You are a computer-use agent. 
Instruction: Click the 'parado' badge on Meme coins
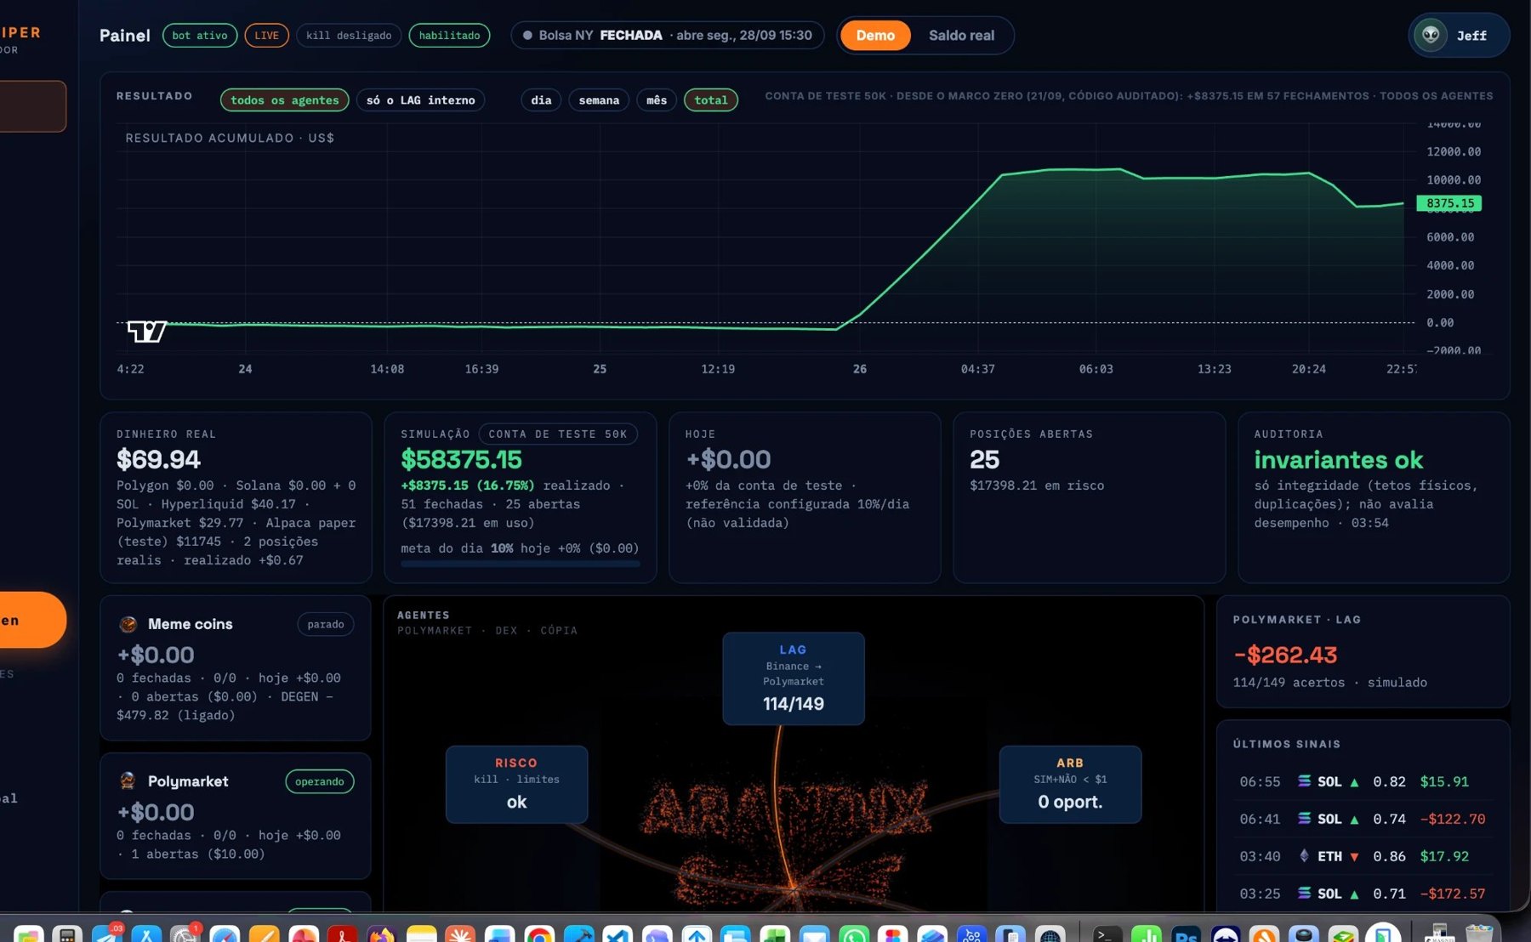pyautogui.click(x=326, y=624)
